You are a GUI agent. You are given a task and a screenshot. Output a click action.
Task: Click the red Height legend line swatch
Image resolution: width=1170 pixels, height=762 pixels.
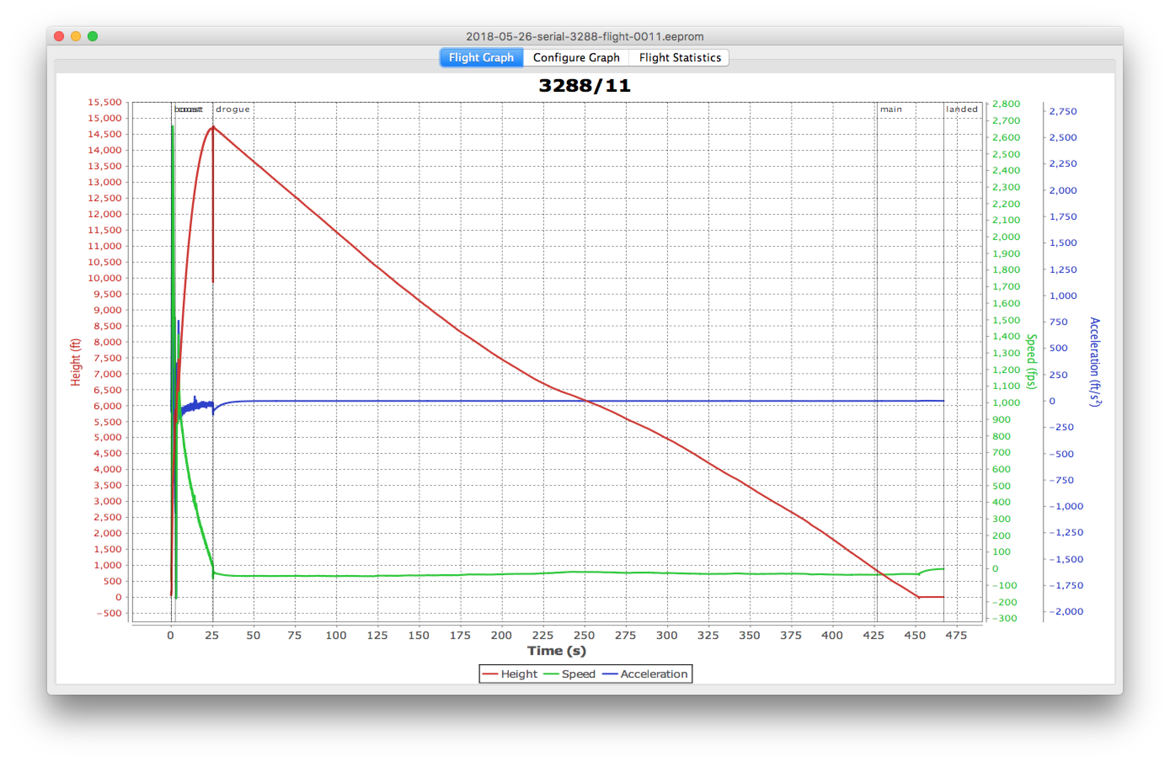point(490,674)
